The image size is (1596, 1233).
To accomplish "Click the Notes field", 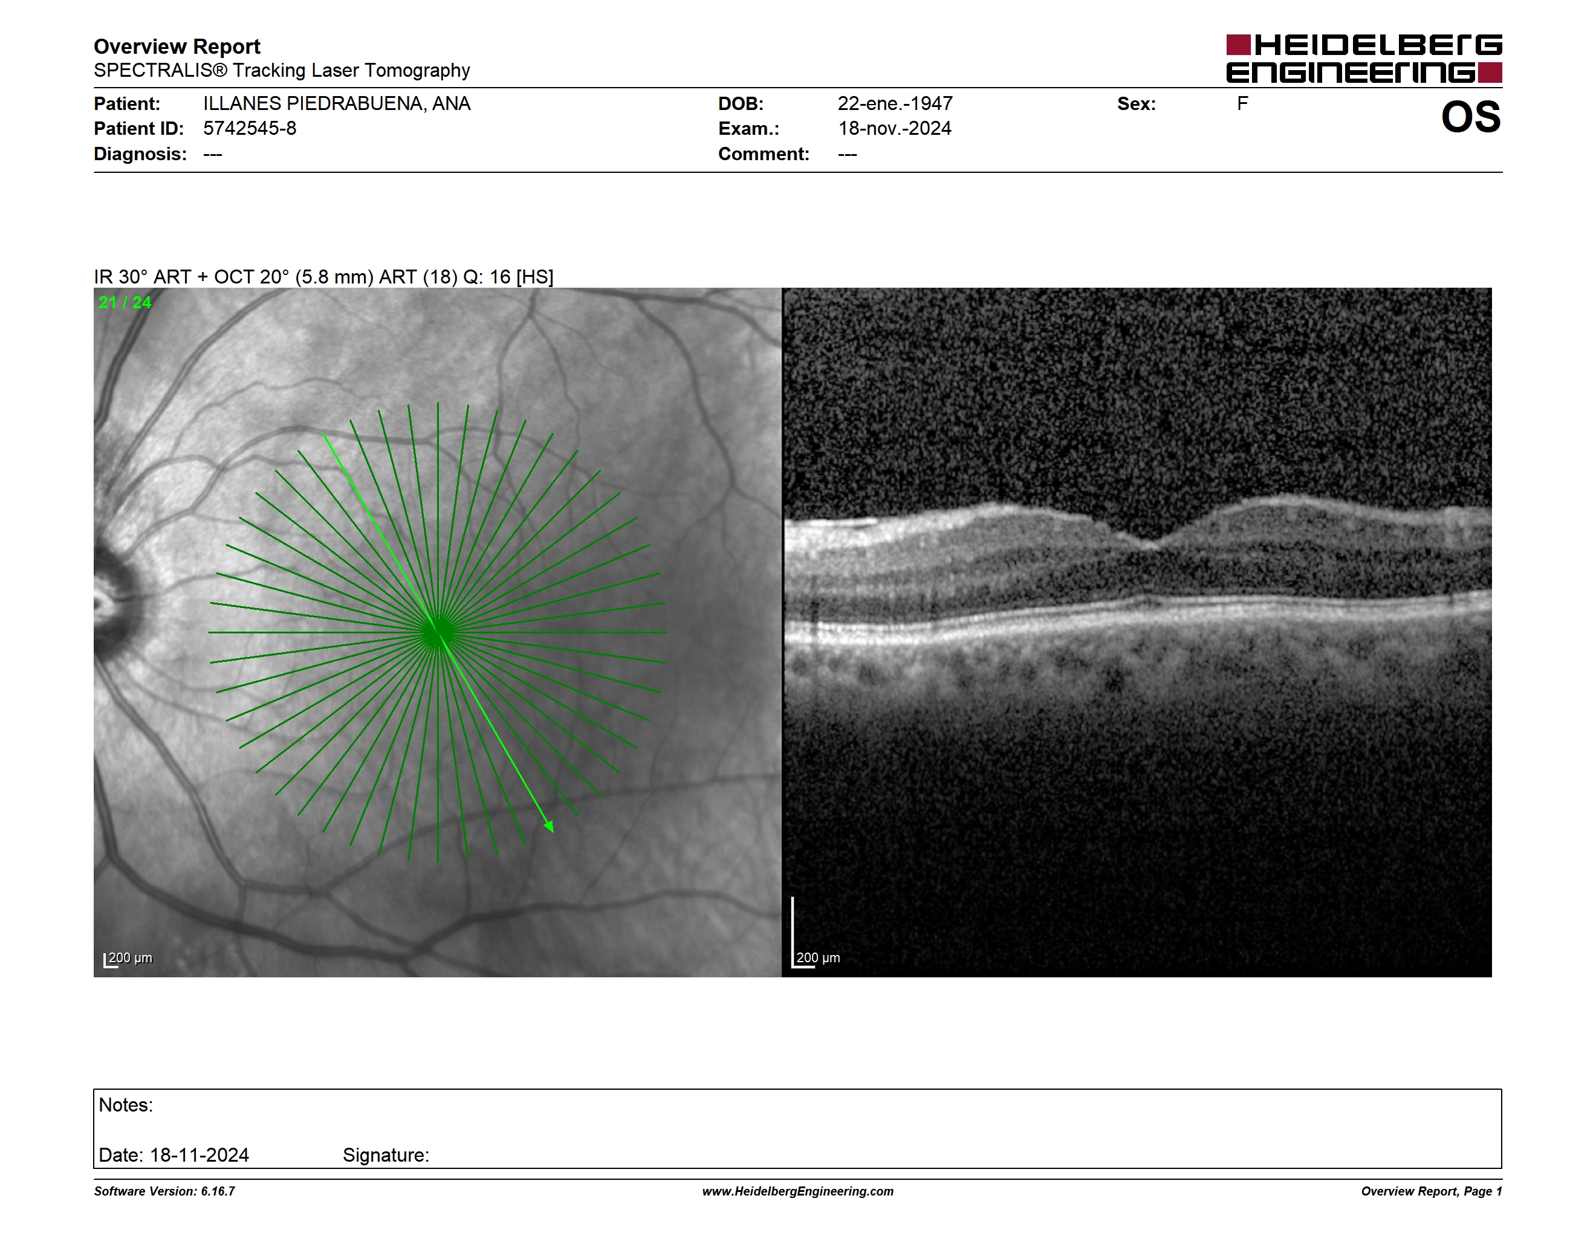I will 797,1128.
